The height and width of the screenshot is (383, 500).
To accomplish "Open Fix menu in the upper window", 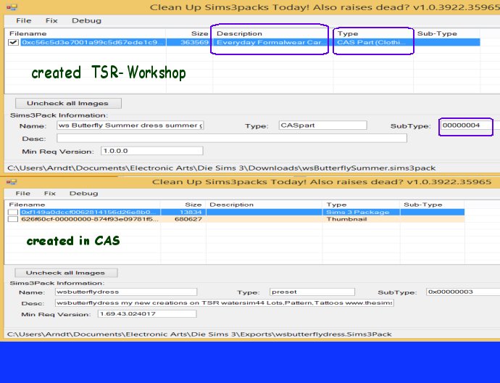I will click(49, 21).
